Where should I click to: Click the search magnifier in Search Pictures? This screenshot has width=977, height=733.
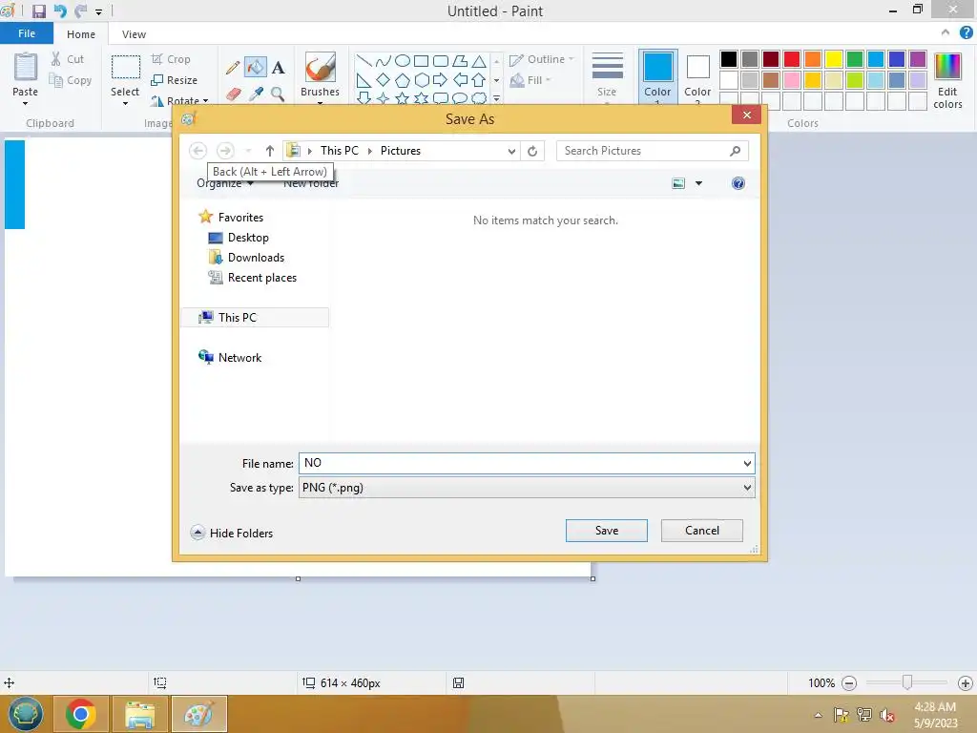coord(736,151)
